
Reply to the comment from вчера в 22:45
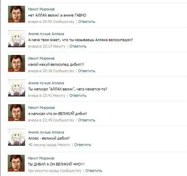click(x=87, y=120)
